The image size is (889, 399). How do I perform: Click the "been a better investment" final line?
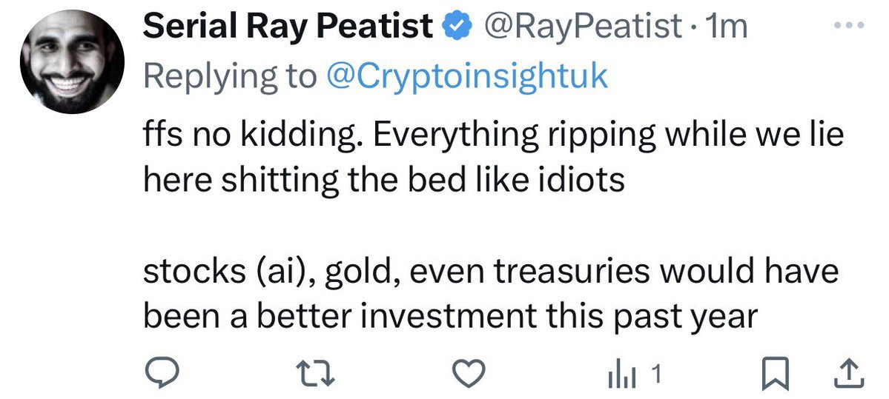[x=449, y=317]
